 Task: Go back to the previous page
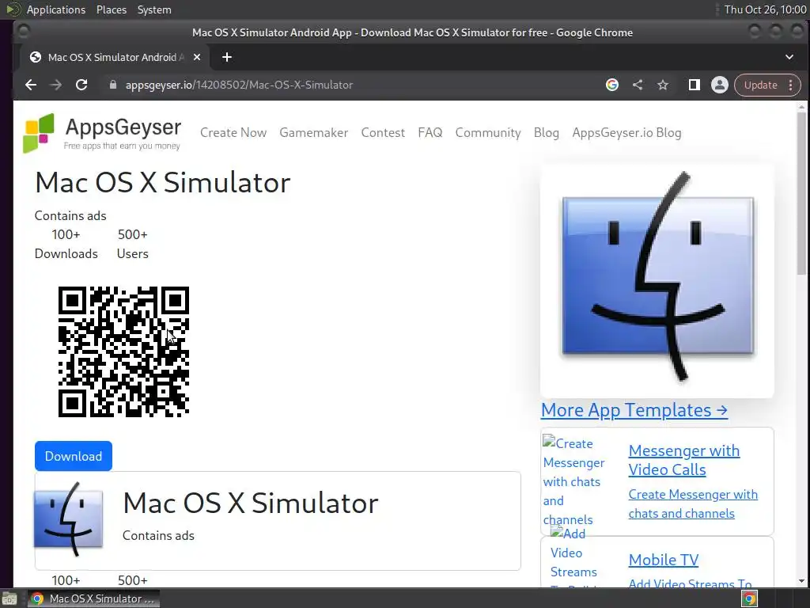coord(31,85)
